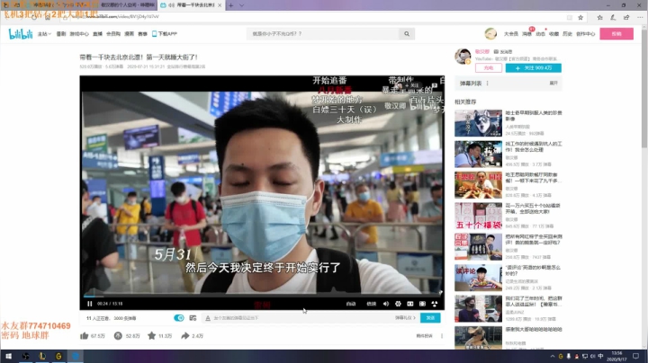Open the Windows notification center icon
The image size is (648, 363).
pyautogui.click(x=635, y=356)
